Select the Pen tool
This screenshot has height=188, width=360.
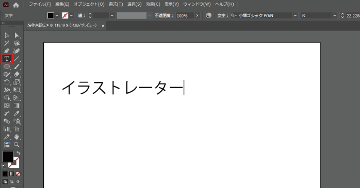tap(7, 51)
